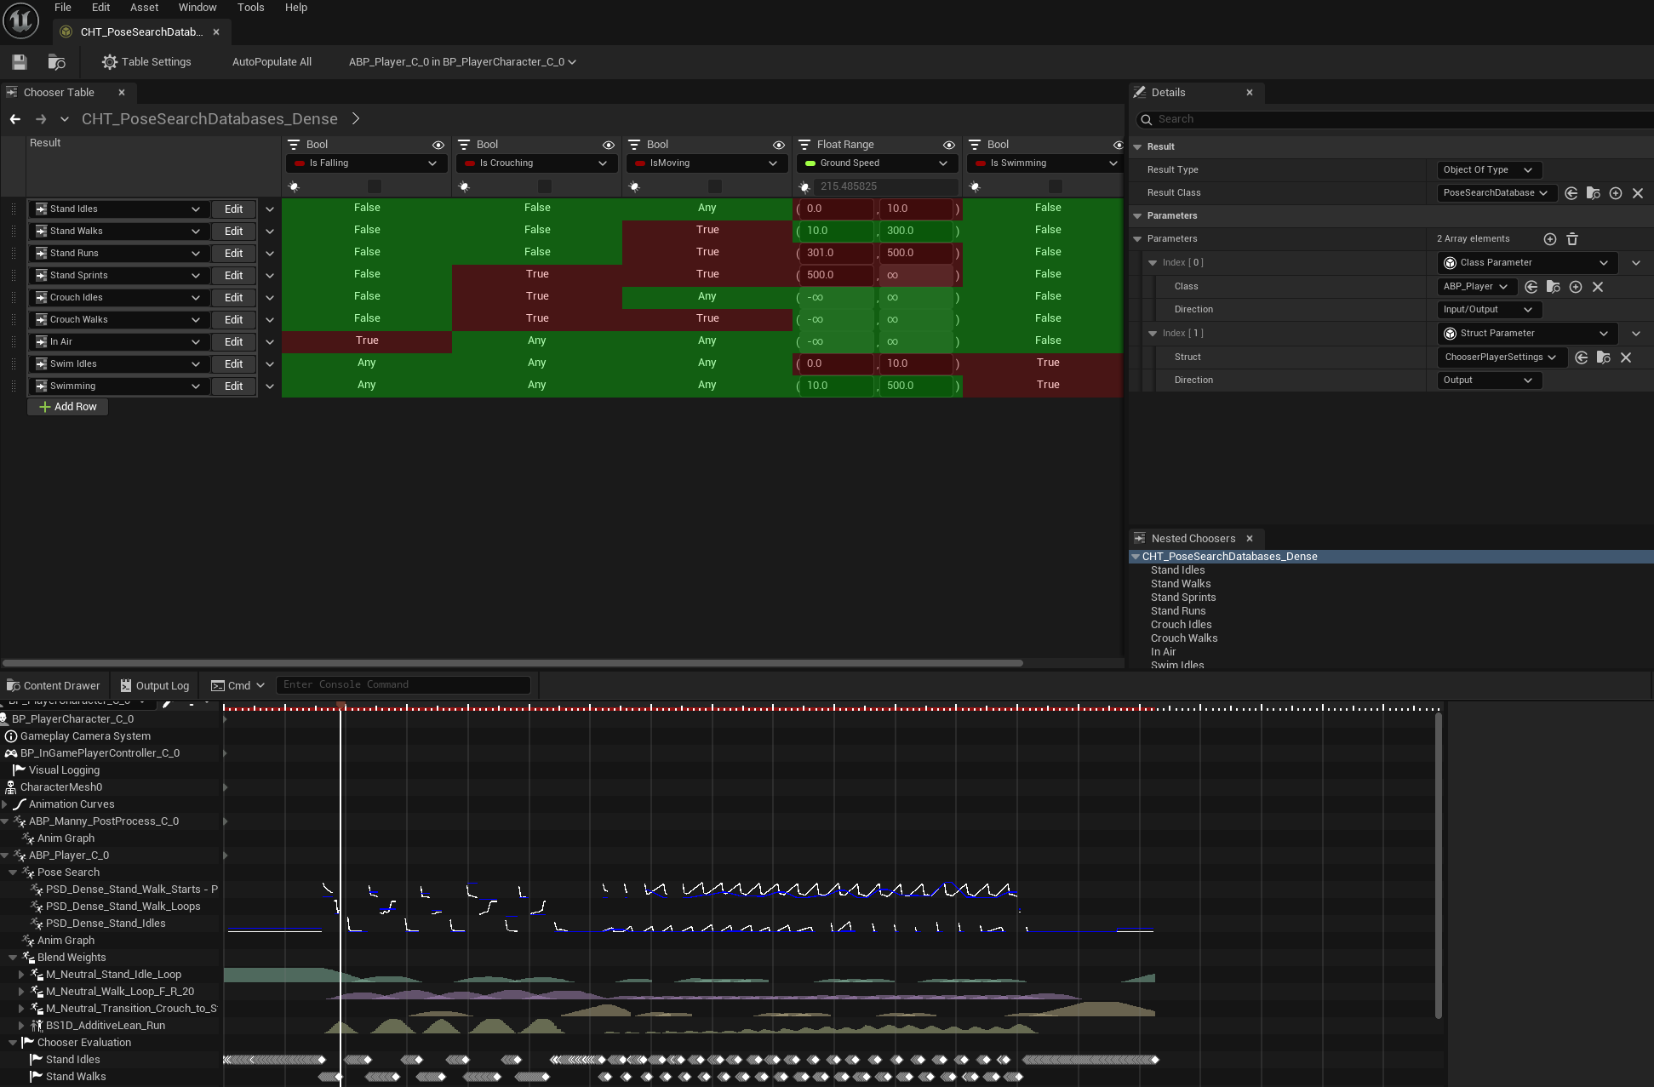Click the Add Row button

click(68, 407)
